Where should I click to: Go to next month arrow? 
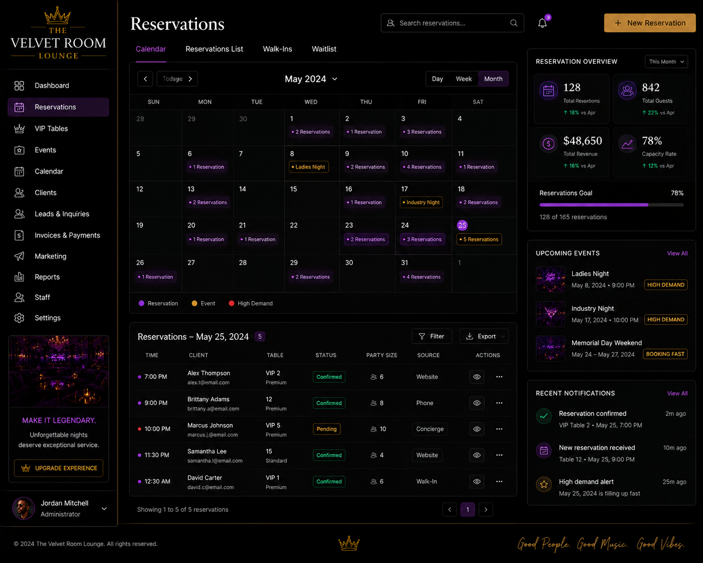point(190,79)
